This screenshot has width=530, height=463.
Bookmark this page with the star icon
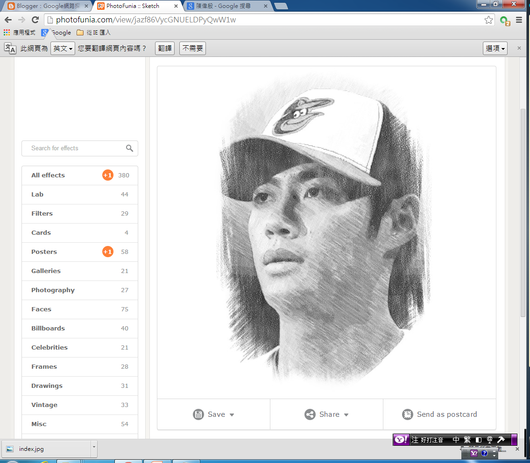(488, 20)
